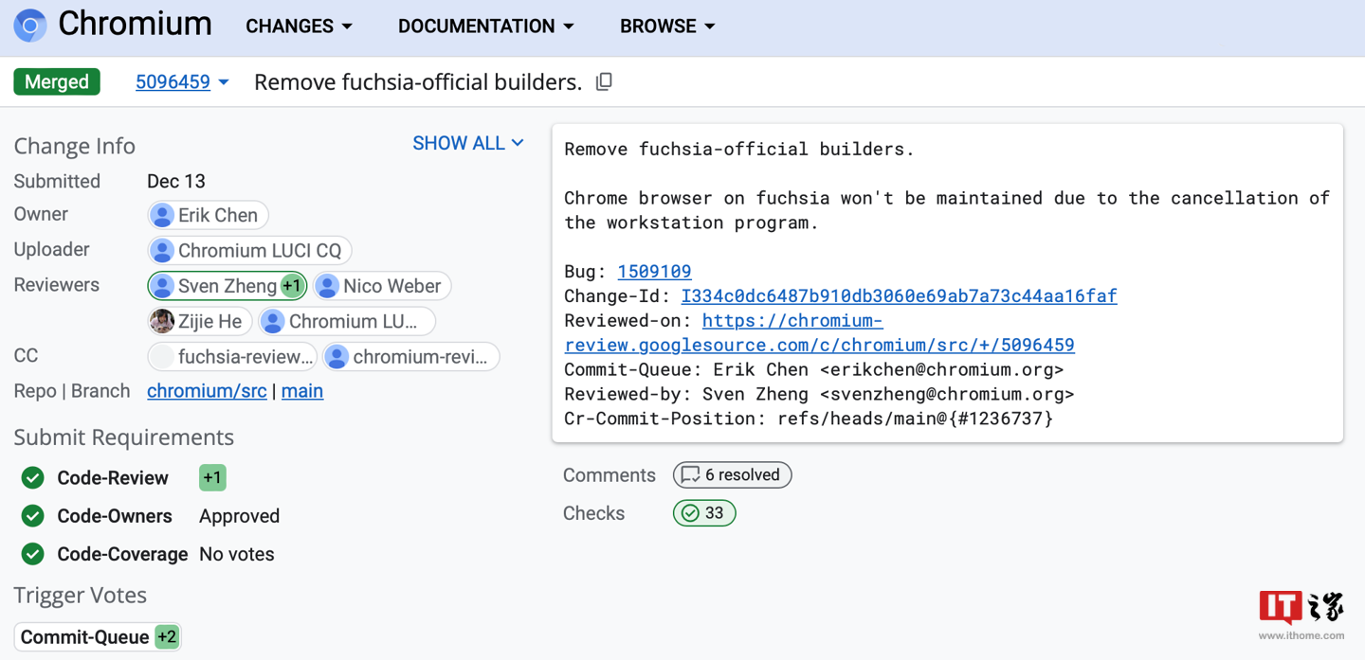Click the Chromium title text
This screenshot has width=1365, height=660.
[136, 25]
